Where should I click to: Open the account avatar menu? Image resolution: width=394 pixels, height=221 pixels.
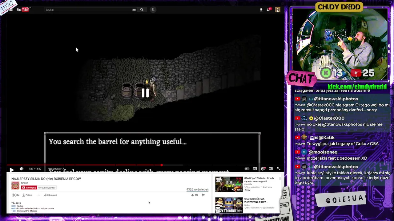[x=278, y=10]
